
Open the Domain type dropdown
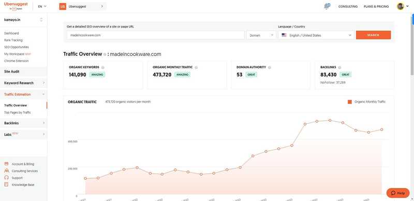pyautogui.click(x=261, y=35)
